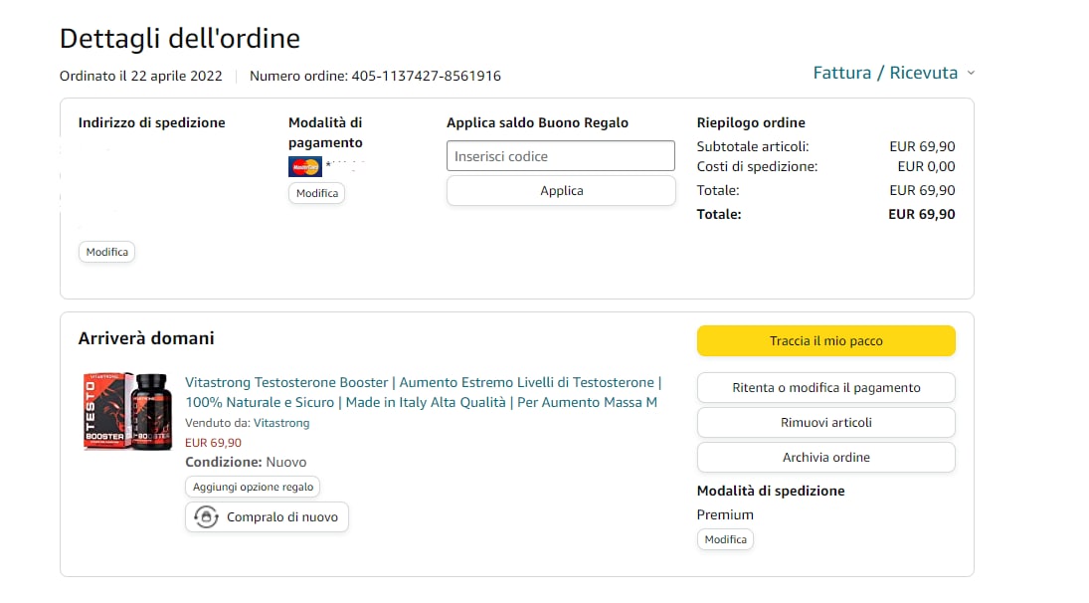
Task: Focus the Inserisci codice gift field
Action: pyautogui.click(x=561, y=156)
